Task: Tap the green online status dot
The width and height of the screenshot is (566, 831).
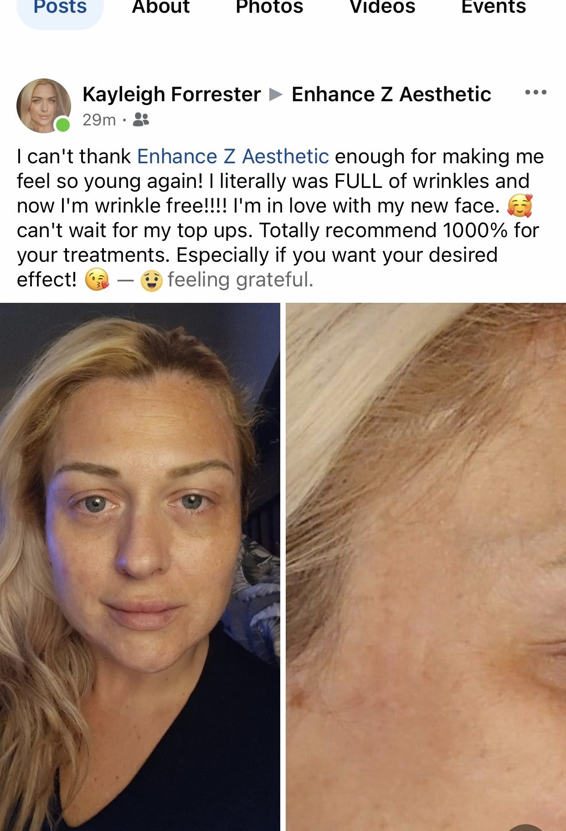Action: pyautogui.click(x=62, y=125)
